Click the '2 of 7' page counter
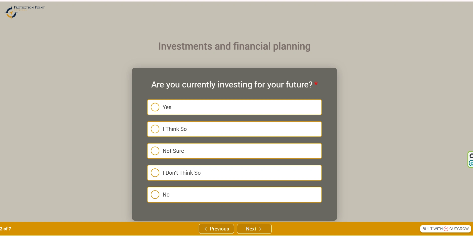473x236 pixels. pos(6,229)
